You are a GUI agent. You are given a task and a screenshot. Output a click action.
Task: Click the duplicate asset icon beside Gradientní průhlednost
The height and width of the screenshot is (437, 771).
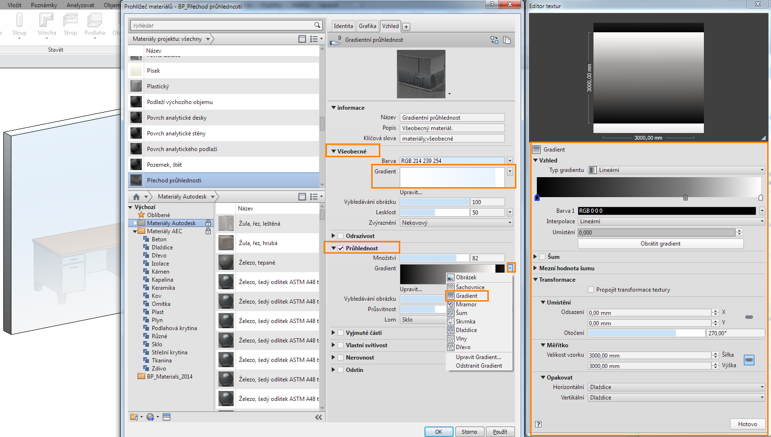[507, 40]
